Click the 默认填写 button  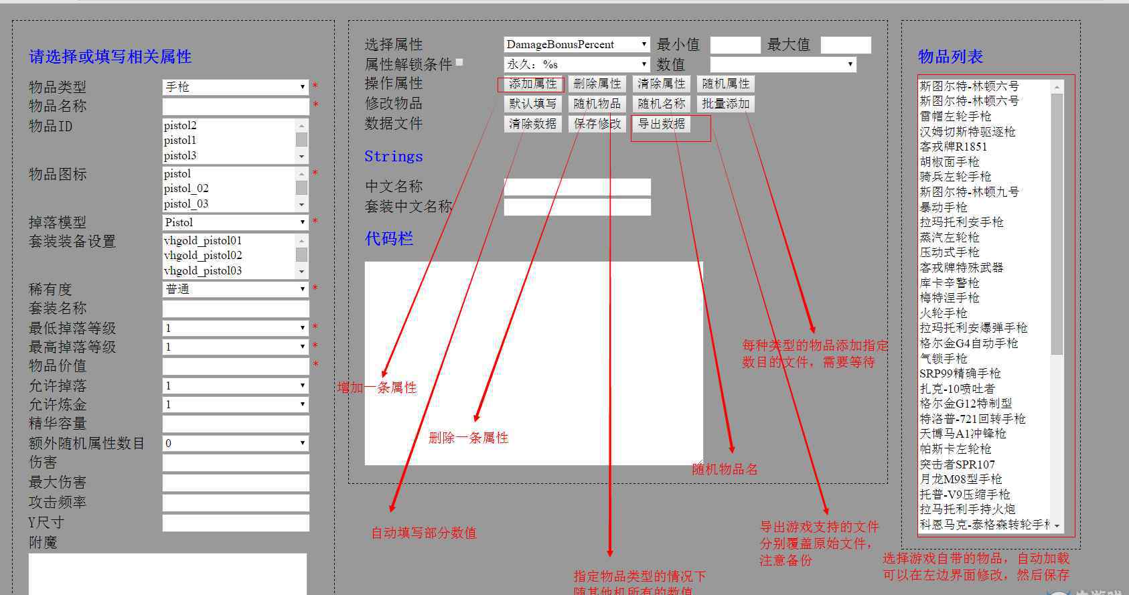[532, 104]
